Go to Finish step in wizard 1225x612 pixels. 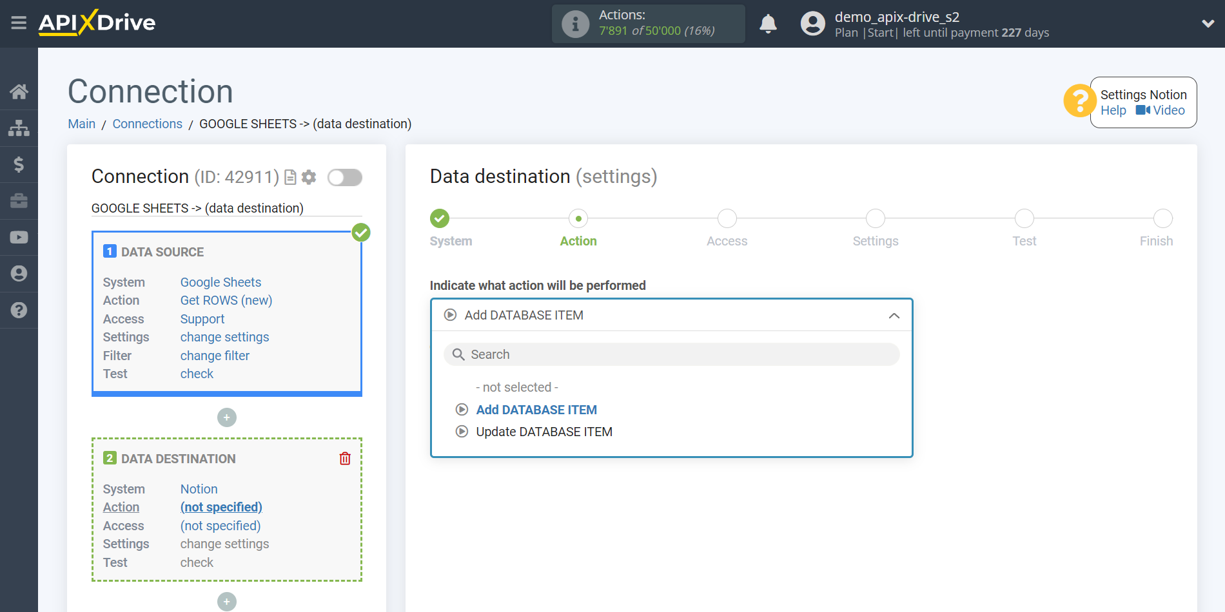point(1163,218)
